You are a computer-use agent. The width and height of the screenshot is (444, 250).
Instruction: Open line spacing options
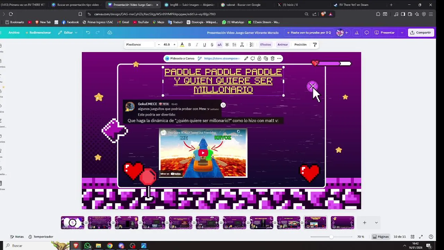click(242, 44)
